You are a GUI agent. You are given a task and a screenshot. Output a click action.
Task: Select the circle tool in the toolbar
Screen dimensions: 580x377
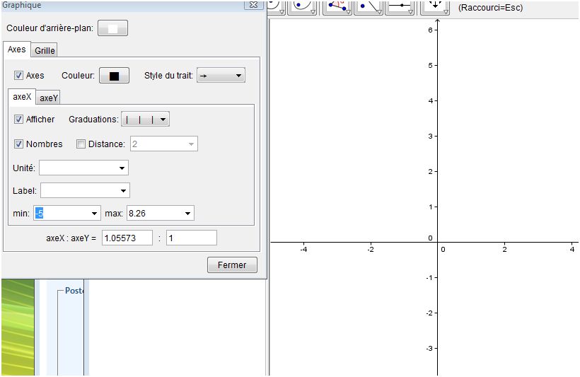pos(274,6)
